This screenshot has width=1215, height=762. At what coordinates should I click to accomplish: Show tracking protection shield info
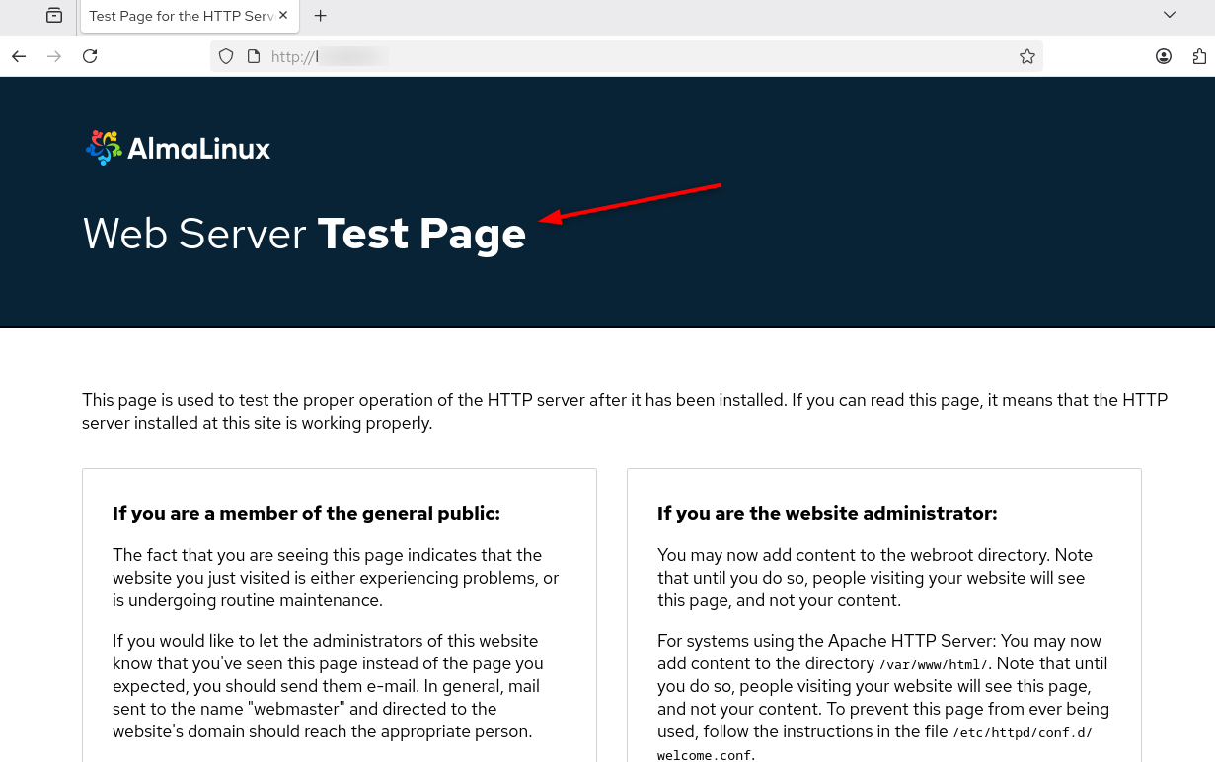pyautogui.click(x=226, y=56)
